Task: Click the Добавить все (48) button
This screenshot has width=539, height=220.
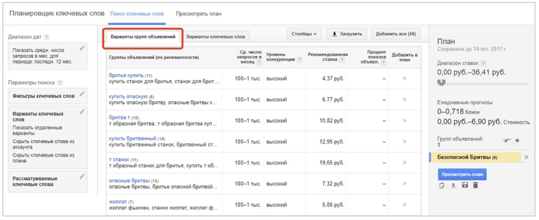Action: (396, 34)
